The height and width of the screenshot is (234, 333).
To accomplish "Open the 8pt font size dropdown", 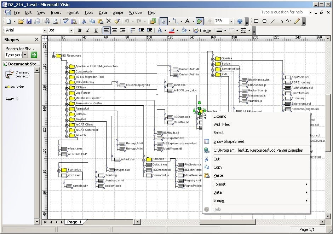I will (71, 30).
